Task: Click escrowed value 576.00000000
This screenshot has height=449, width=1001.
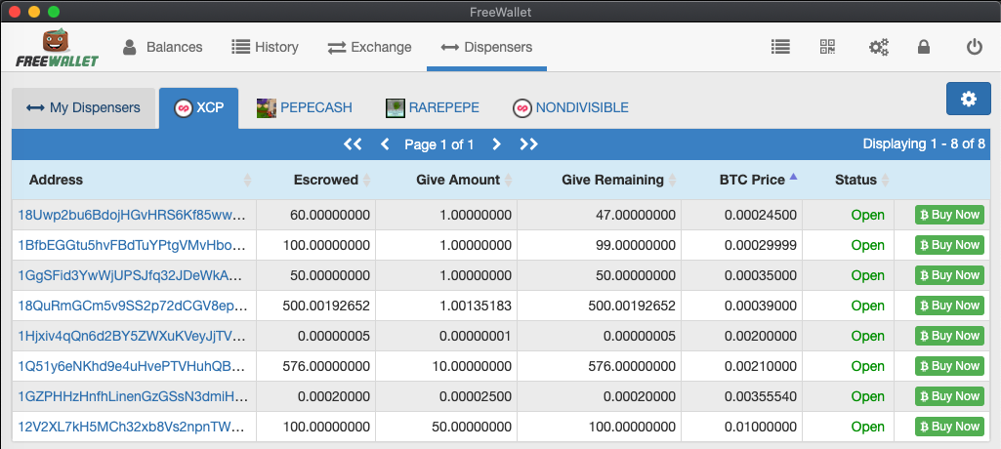Action: pos(326,366)
